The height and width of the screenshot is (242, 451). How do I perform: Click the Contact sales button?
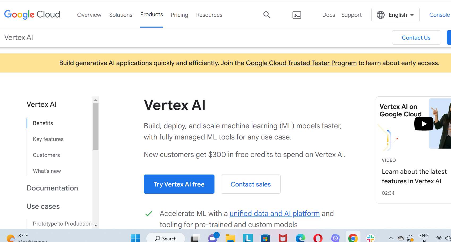click(251, 184)
